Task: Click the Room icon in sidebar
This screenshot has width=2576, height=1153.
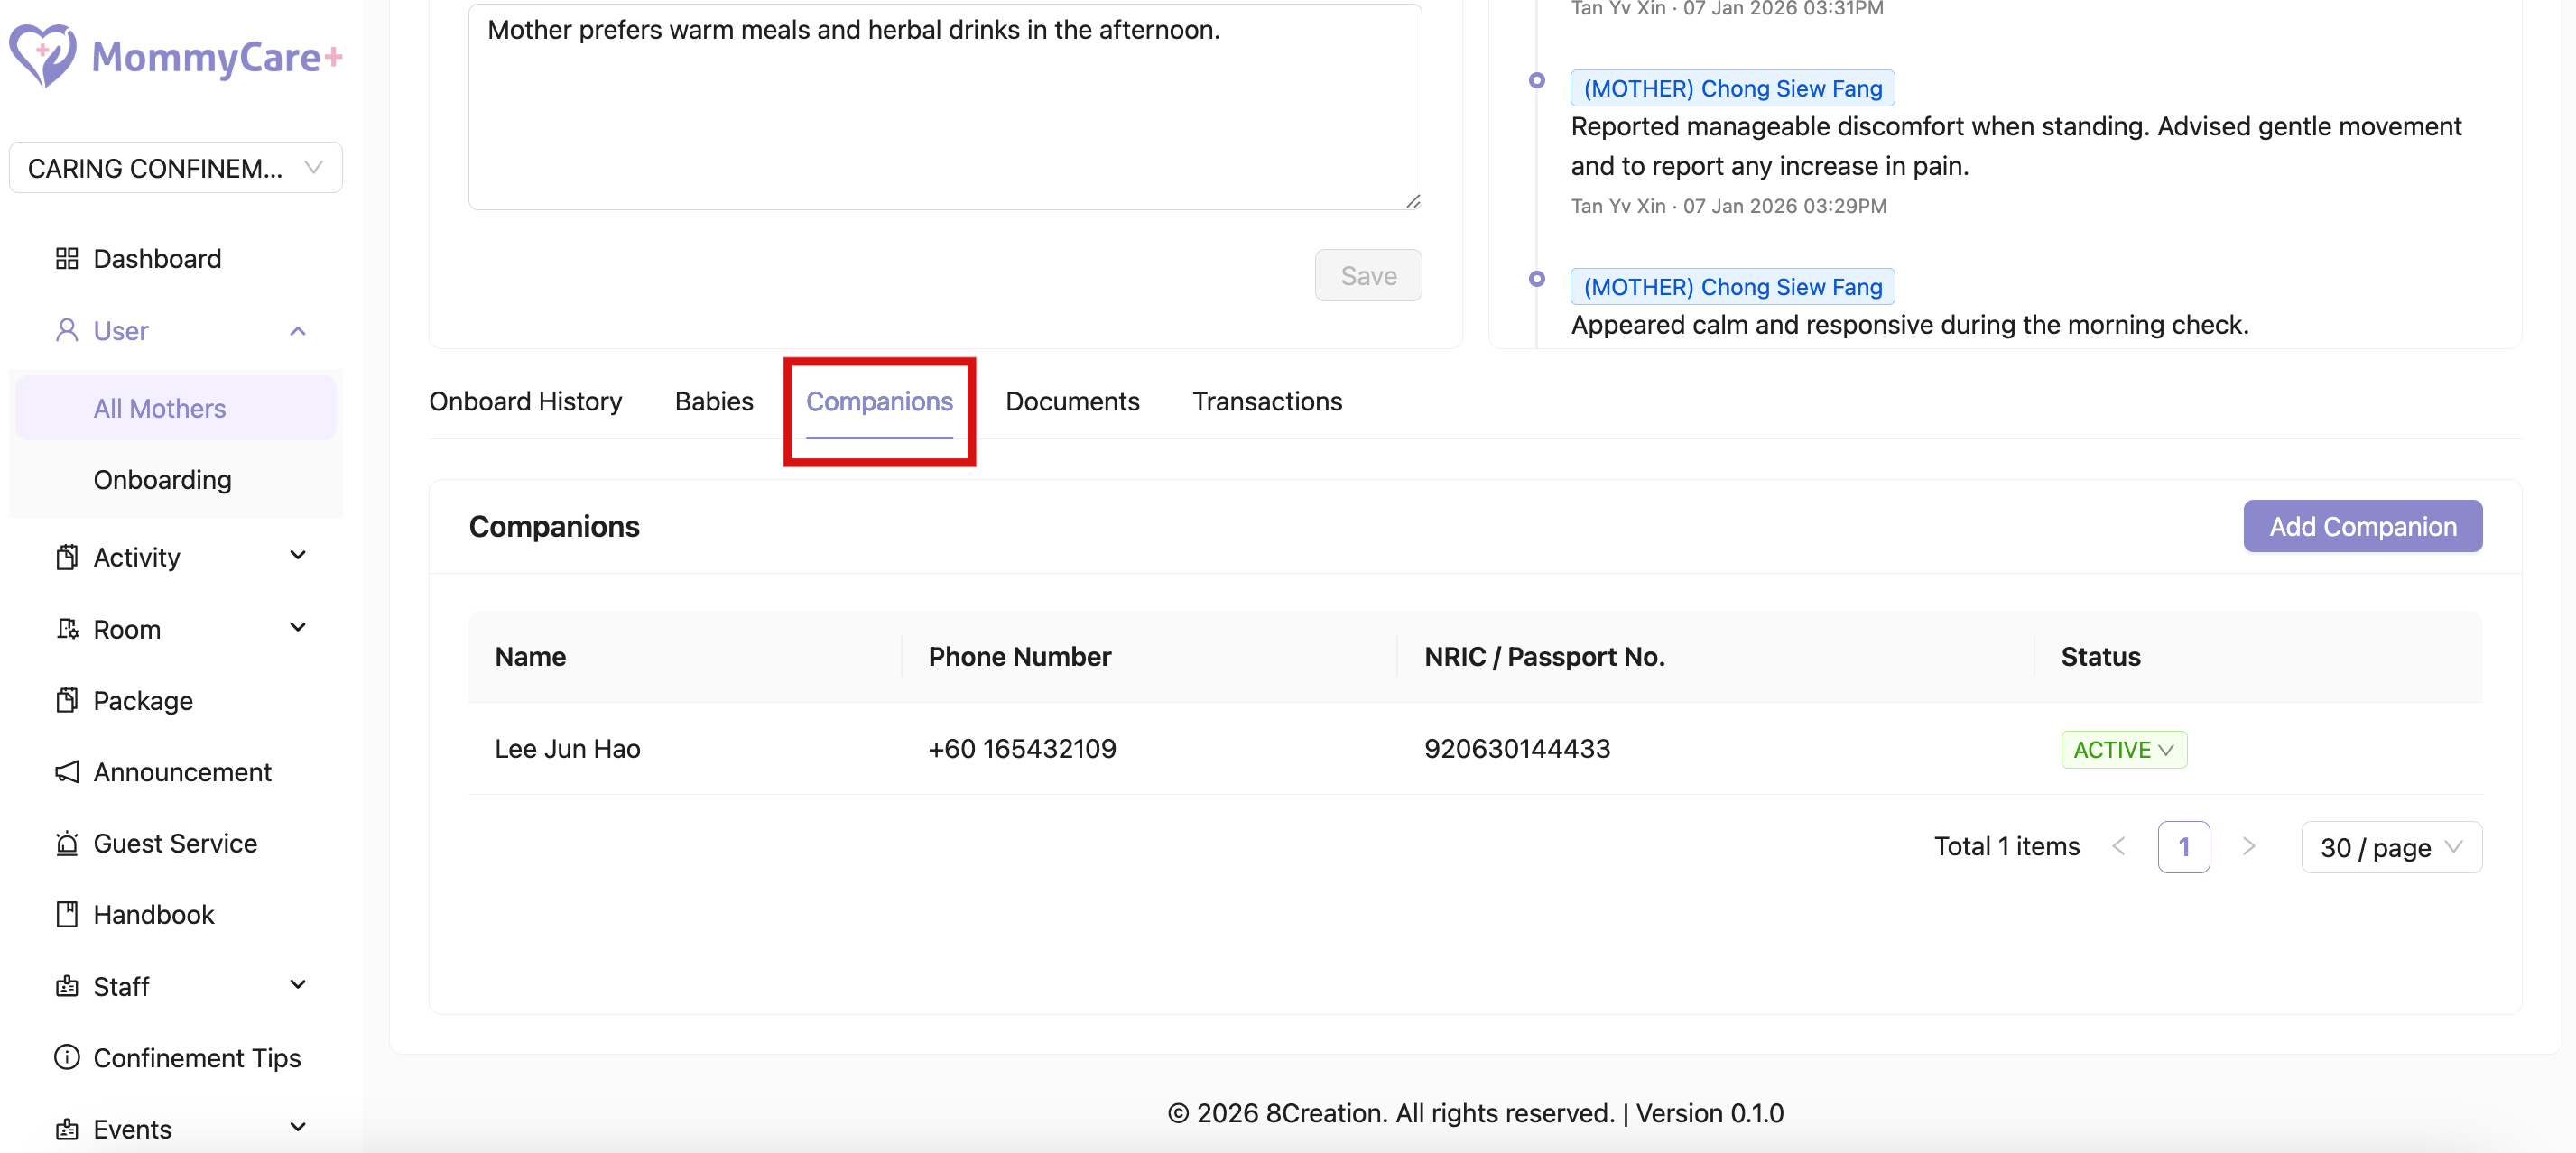Action: pos(67,630)
